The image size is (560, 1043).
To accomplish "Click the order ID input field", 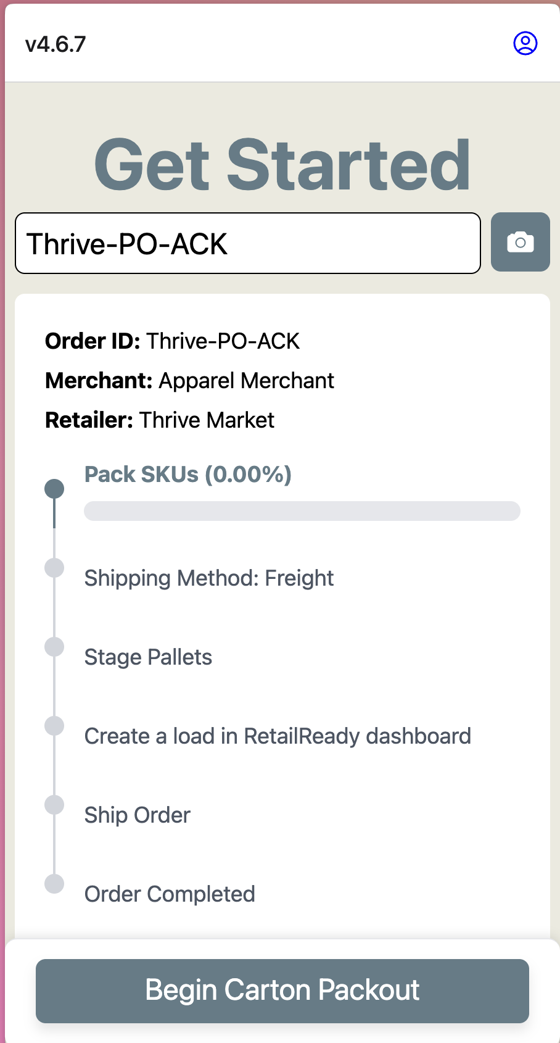I will point(248,243).
